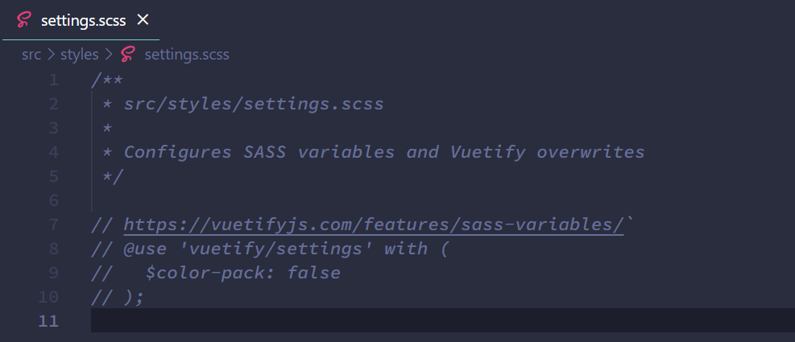Screen dimensions: 795x342
Task: Click line number 1 in the gutter
Action: click(x=53, y=80)
